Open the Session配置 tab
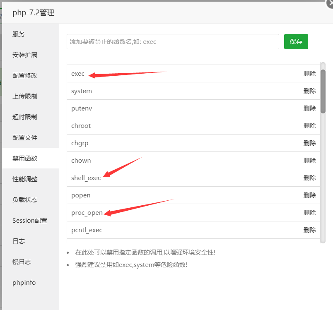The image size is (333, 310). point(30,221)
